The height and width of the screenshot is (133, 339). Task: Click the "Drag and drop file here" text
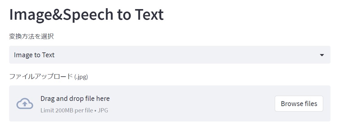[75, 98]
